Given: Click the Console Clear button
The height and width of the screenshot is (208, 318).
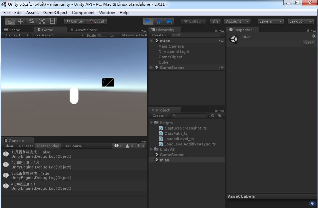Looking at the screenshot, I should pyautogui.click(x=9, y=146).
